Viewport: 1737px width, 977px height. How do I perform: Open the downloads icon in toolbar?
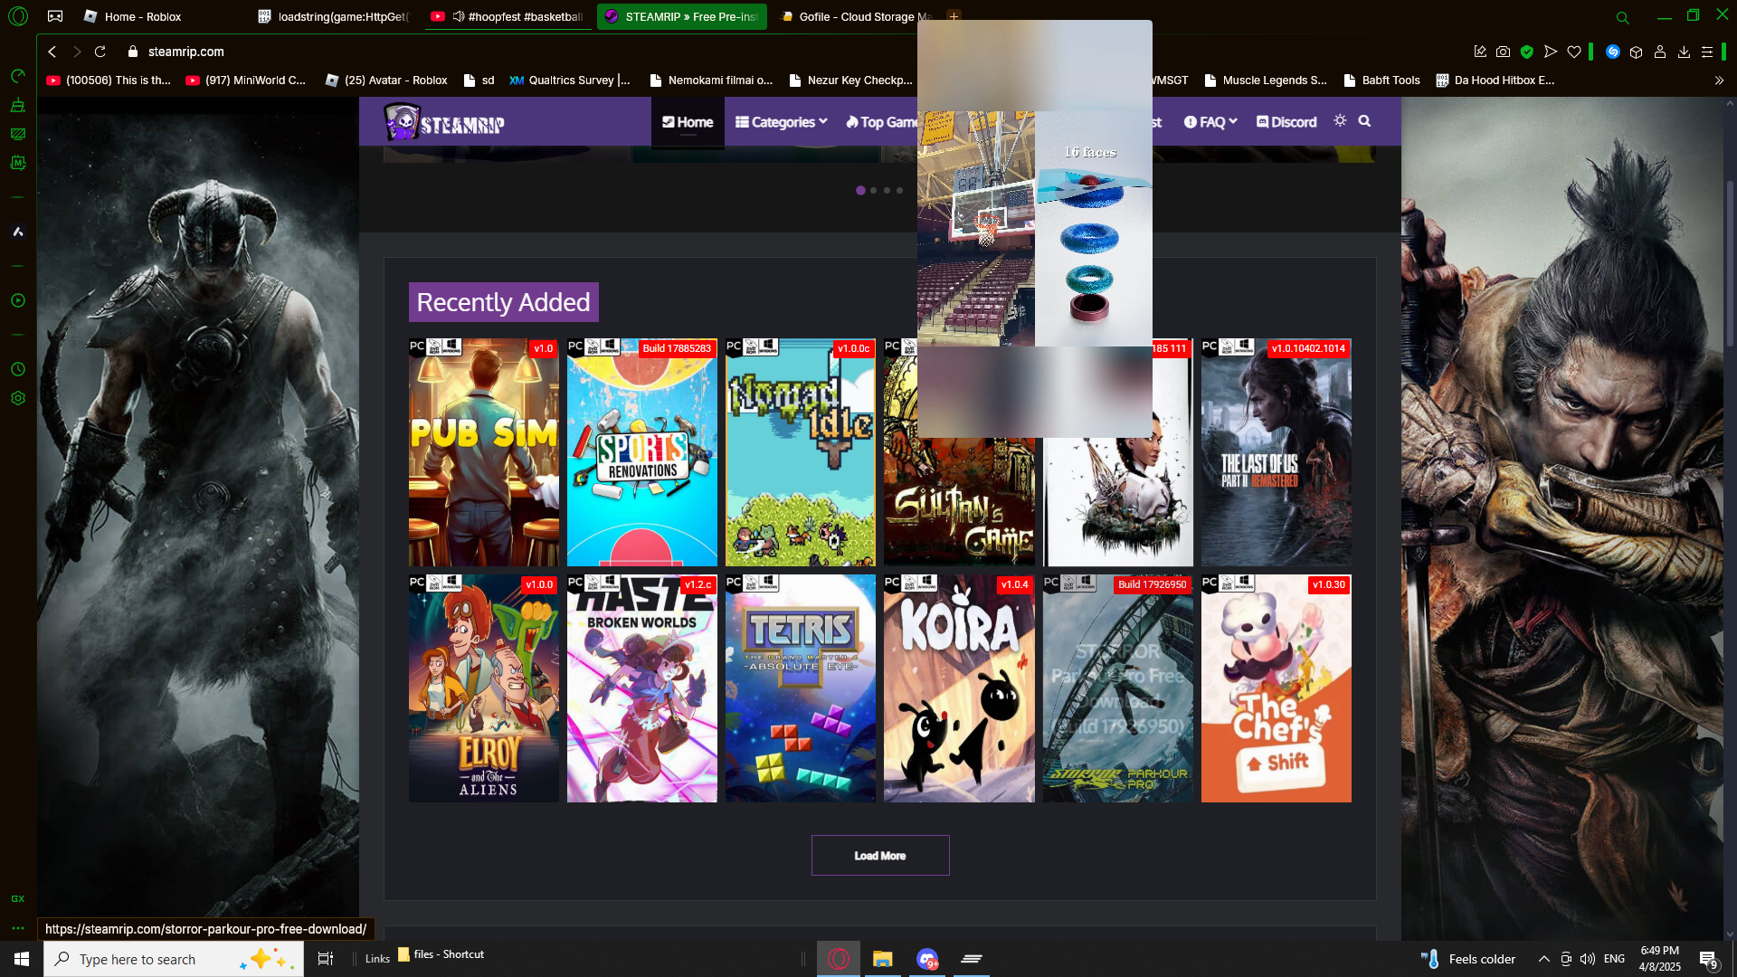(1684, 52)
